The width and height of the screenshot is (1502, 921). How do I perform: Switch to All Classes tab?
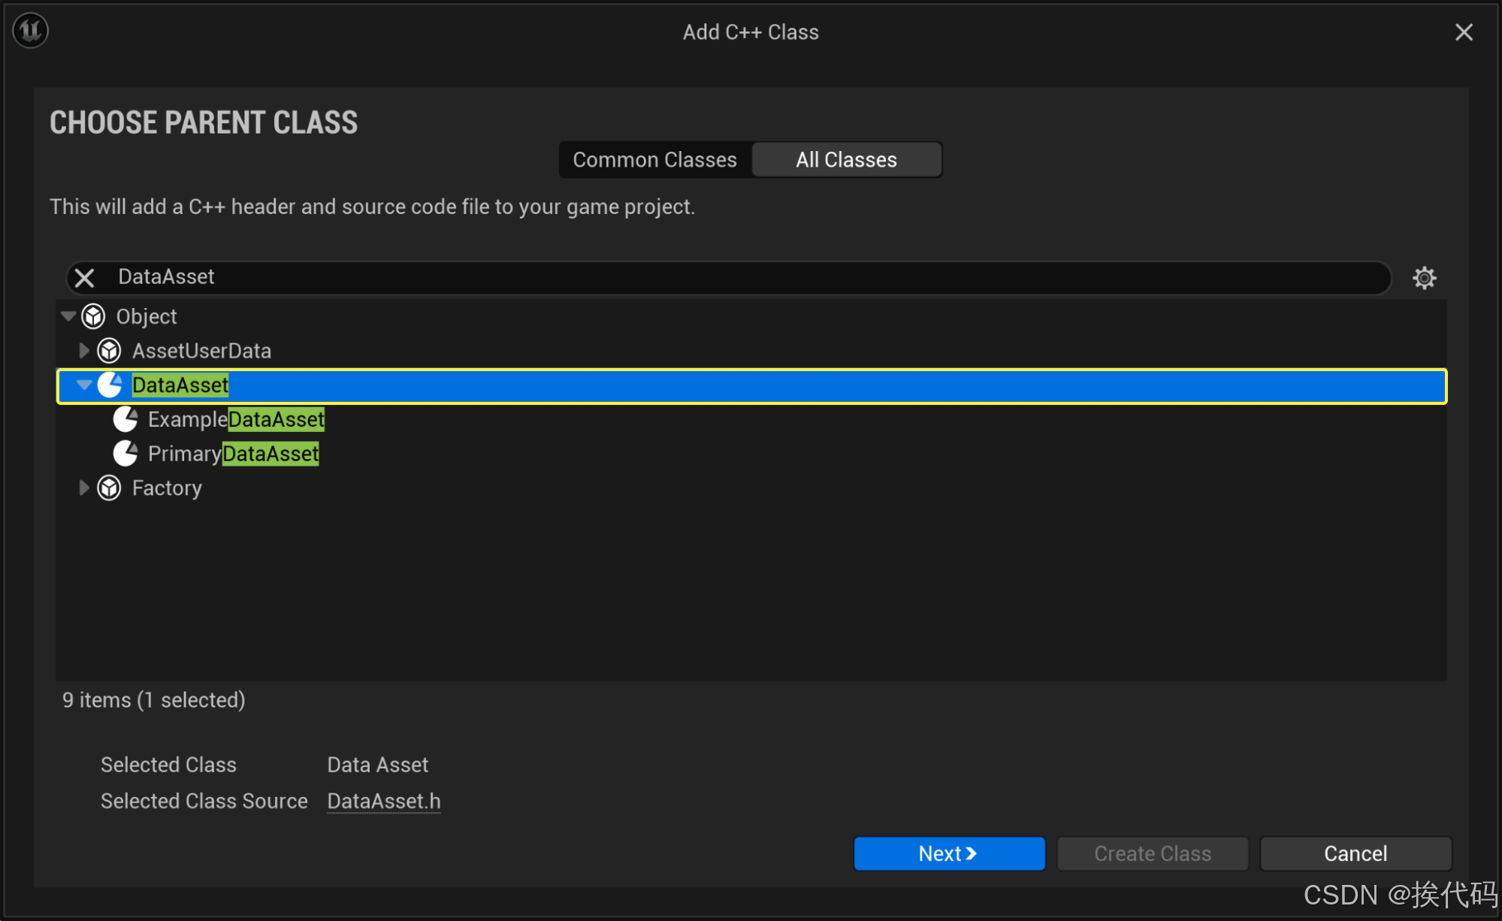846,160
